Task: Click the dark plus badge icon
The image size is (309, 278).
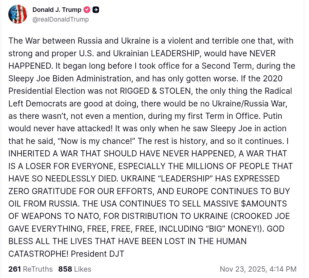Action: click(x=96, y=10)
